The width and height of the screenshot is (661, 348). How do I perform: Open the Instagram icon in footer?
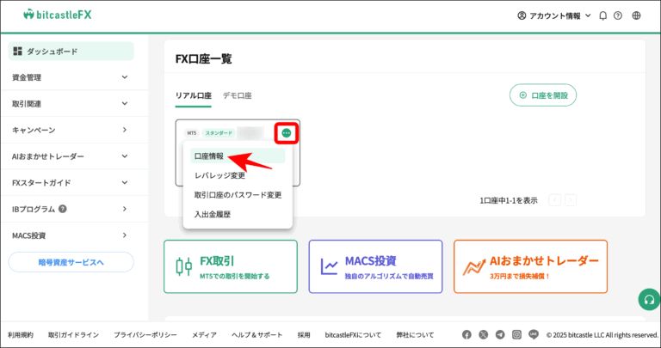pyautogui.click(x=516, y=335)
